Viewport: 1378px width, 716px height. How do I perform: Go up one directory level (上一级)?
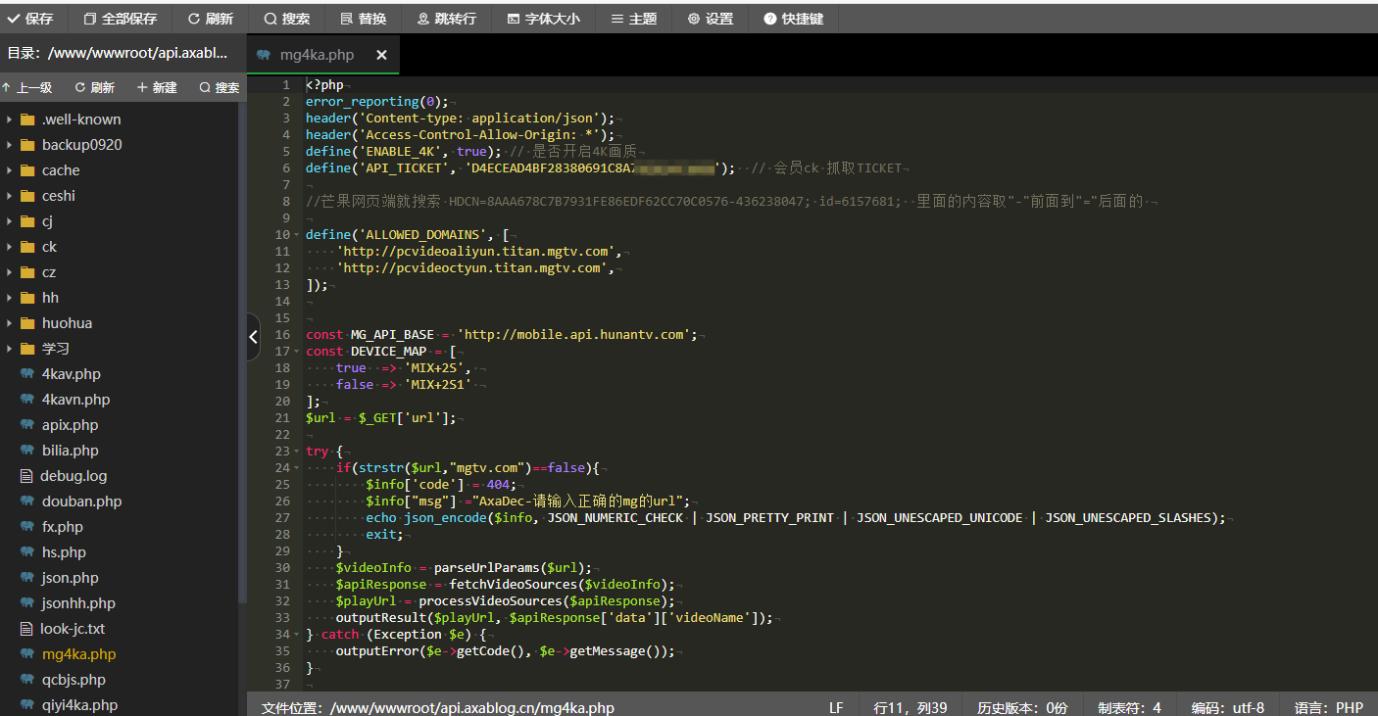(27, 87)
